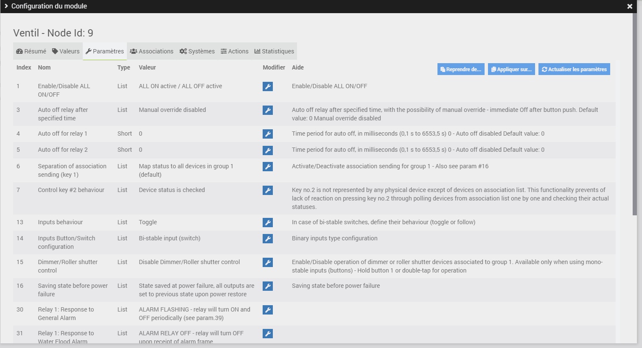
Task: Modify Relay 1 Response to General Alarm
Action: point(267,310)
